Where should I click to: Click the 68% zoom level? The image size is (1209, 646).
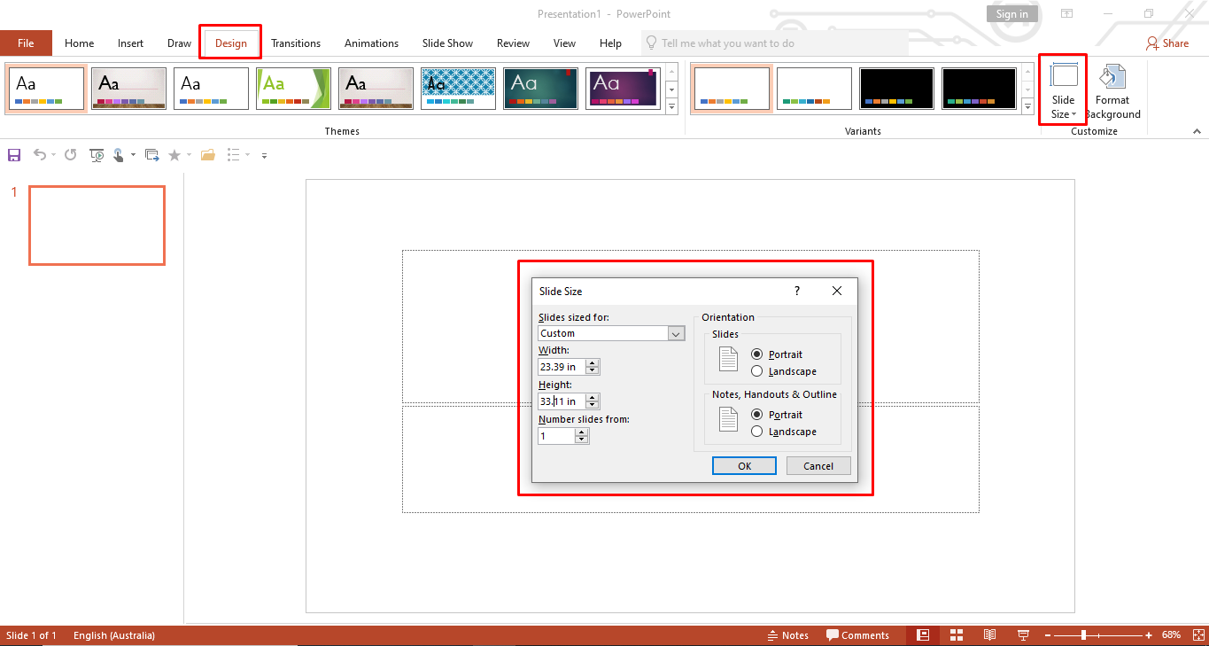1172,635
